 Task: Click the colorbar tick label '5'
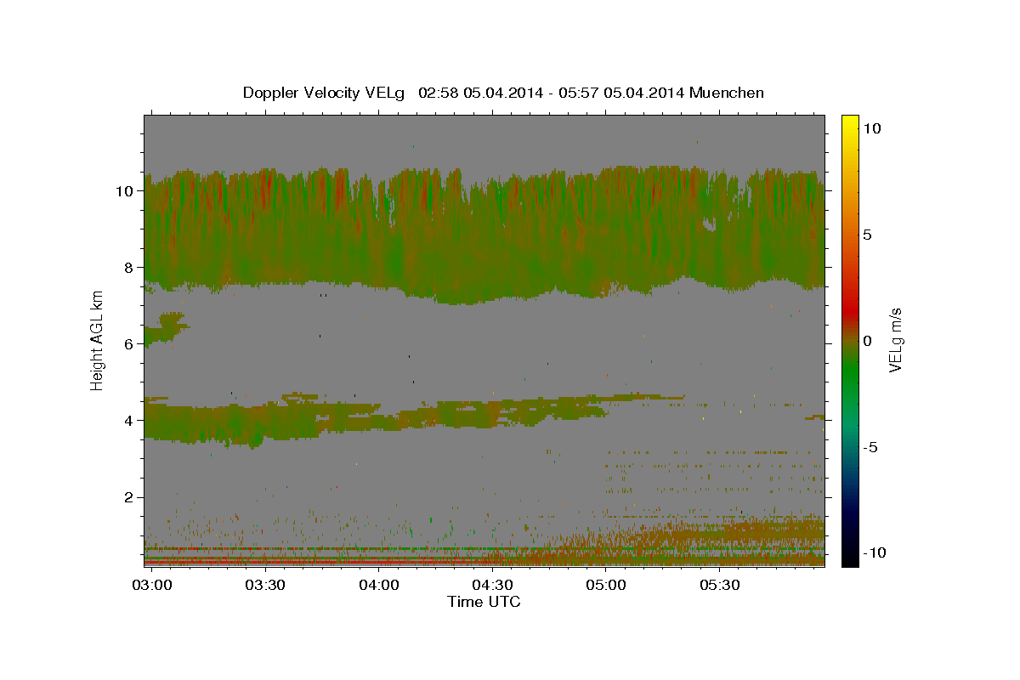point(868,235)
